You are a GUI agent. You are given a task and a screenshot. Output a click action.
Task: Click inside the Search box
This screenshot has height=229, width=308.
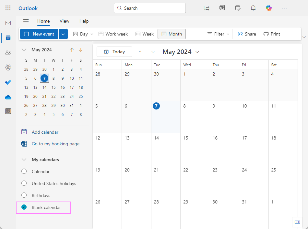149,8
